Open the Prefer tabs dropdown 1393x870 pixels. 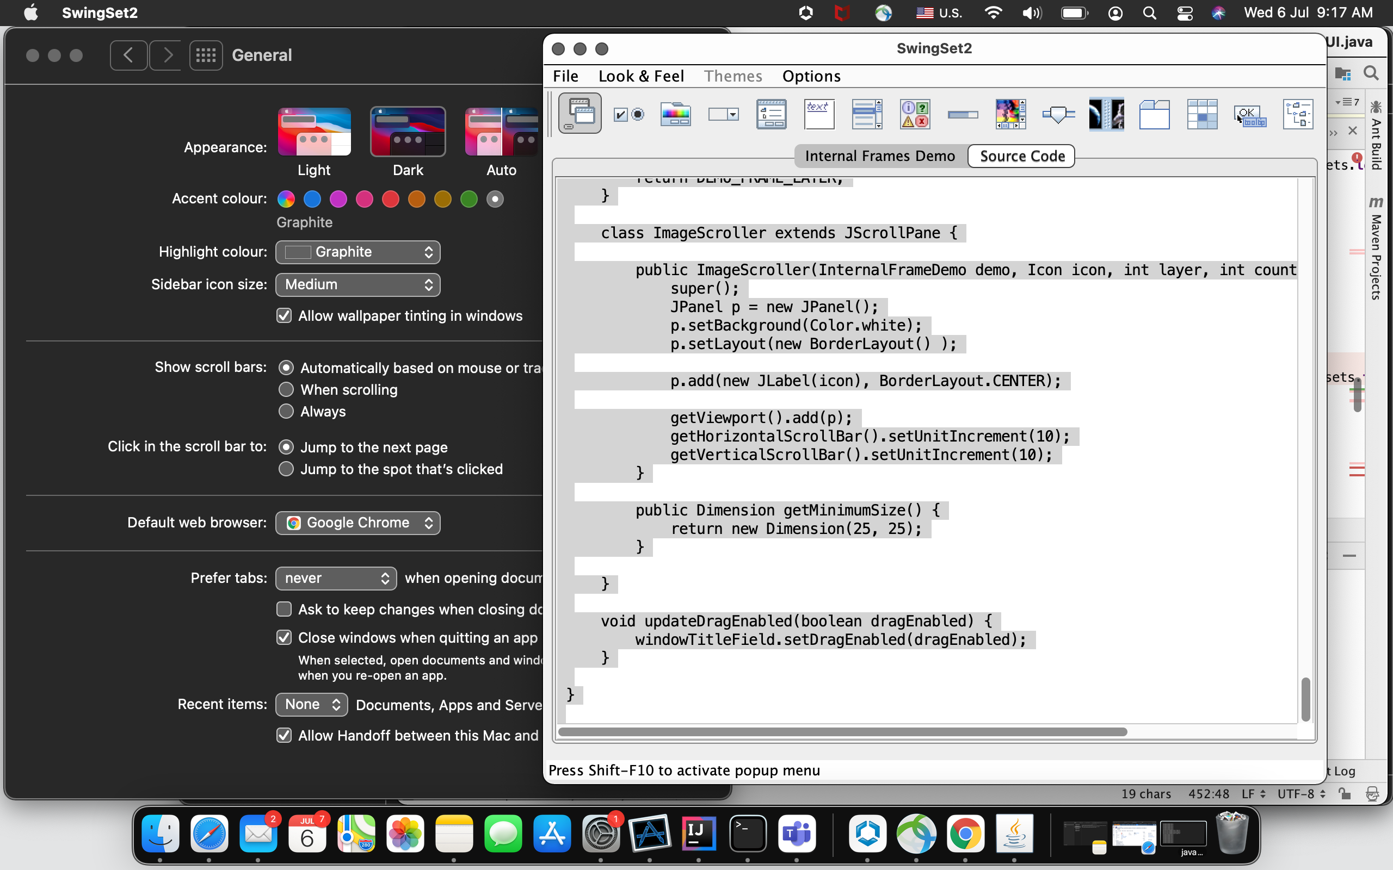(x=336, y=577)
